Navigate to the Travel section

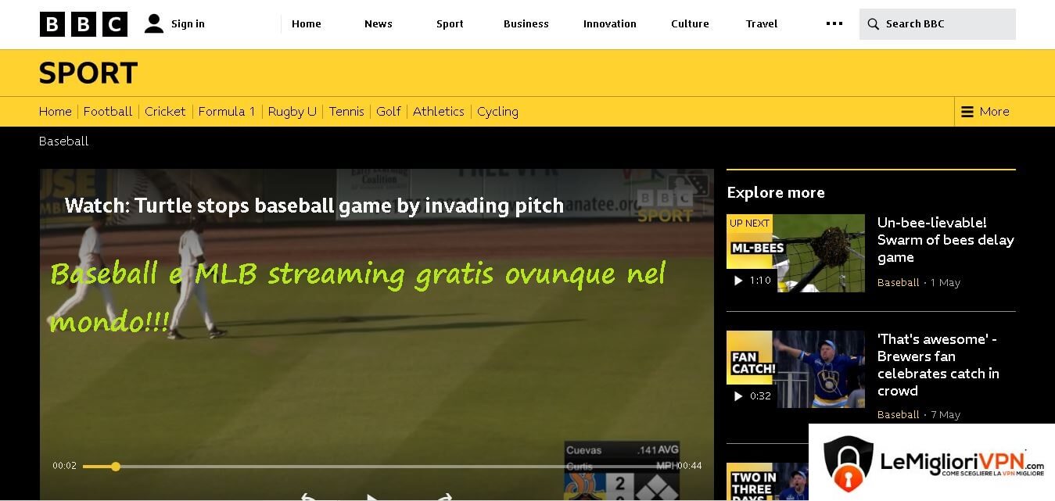point(762,24)
